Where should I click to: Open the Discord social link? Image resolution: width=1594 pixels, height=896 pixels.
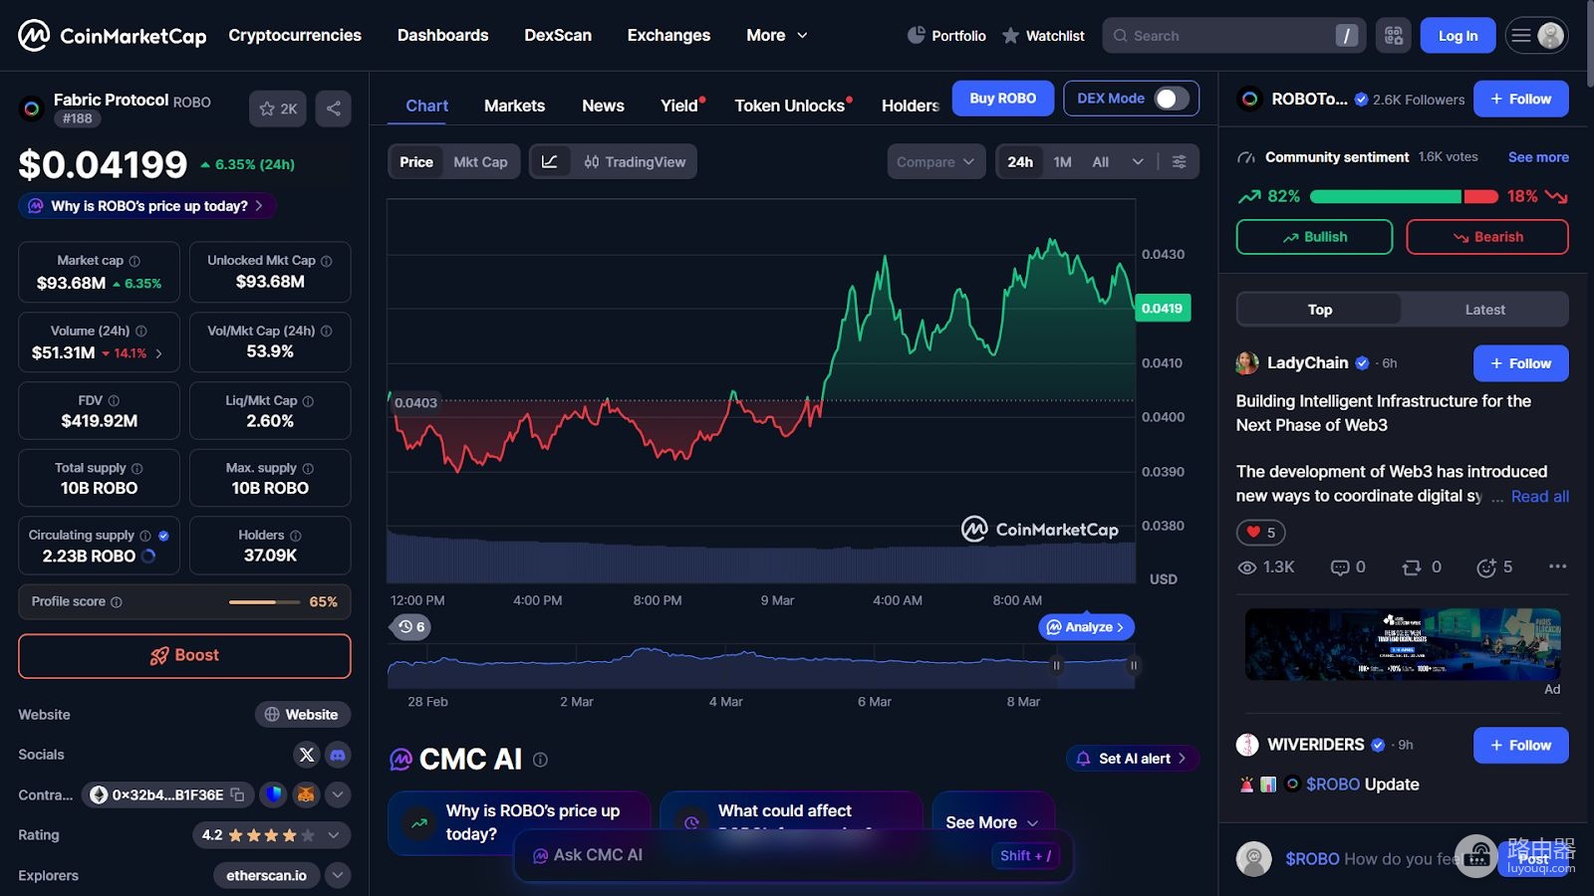coord(338,755)
